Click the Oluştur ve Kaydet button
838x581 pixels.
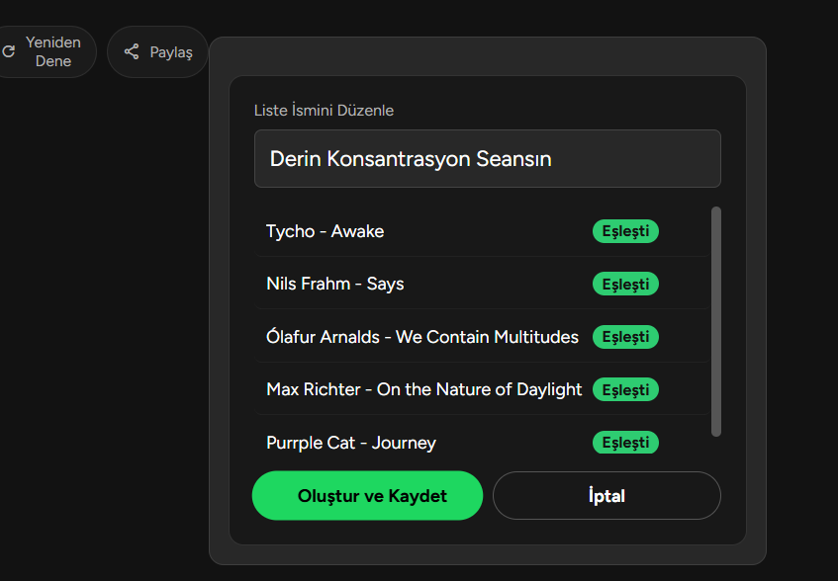tap(367, 496)
